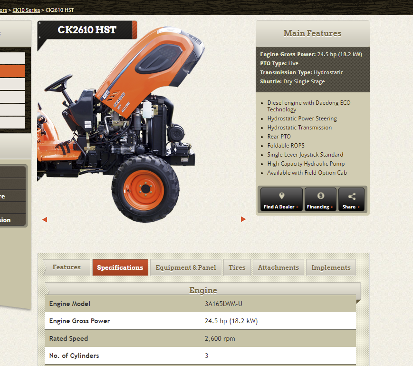Advance to next tractor image with right arrow
Viewport: 413px width, 366px height.
click(x=243, y=219)
